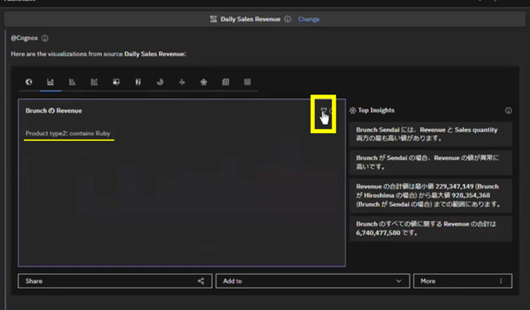
Task: Select insight with total Revenue 6,740,477,580
Action: [431, 228]
